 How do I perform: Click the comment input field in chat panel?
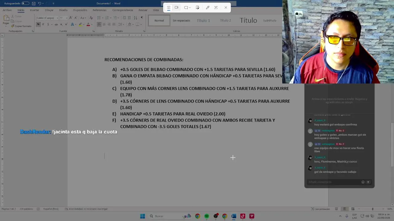334,182
